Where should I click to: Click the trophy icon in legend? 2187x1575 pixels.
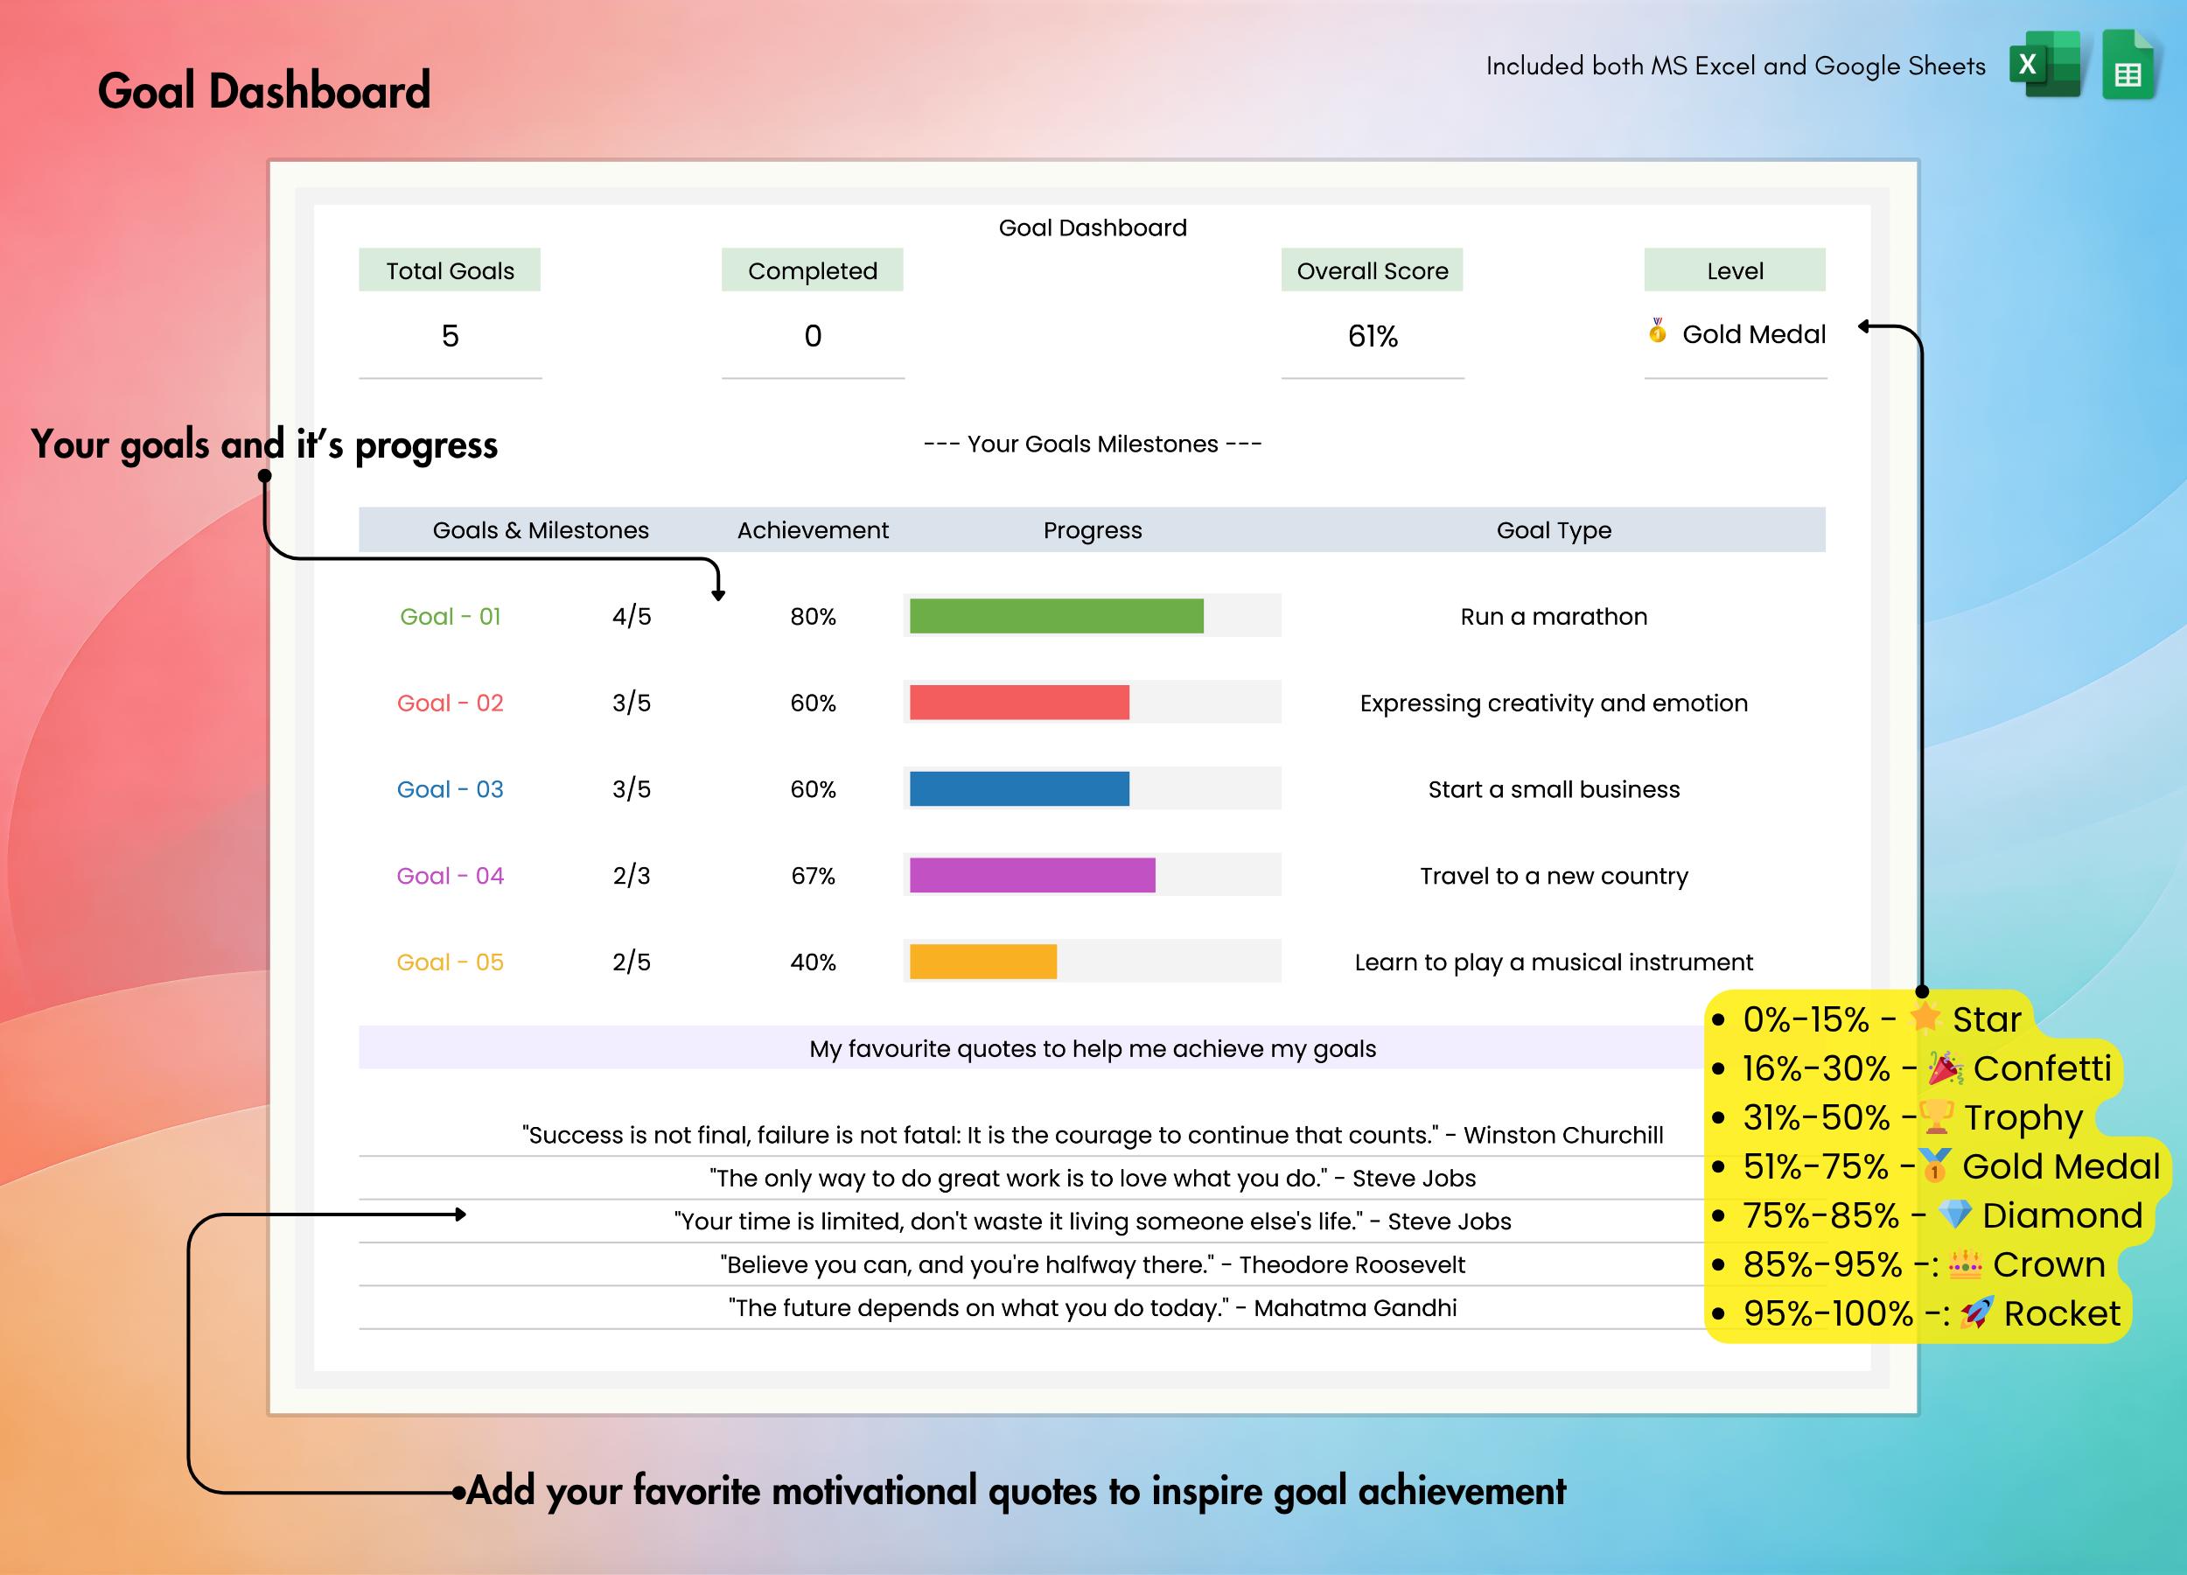(1936, 1116)
